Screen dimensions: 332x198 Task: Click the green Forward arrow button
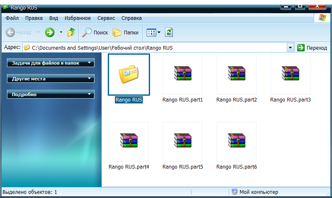pos(50,32)
